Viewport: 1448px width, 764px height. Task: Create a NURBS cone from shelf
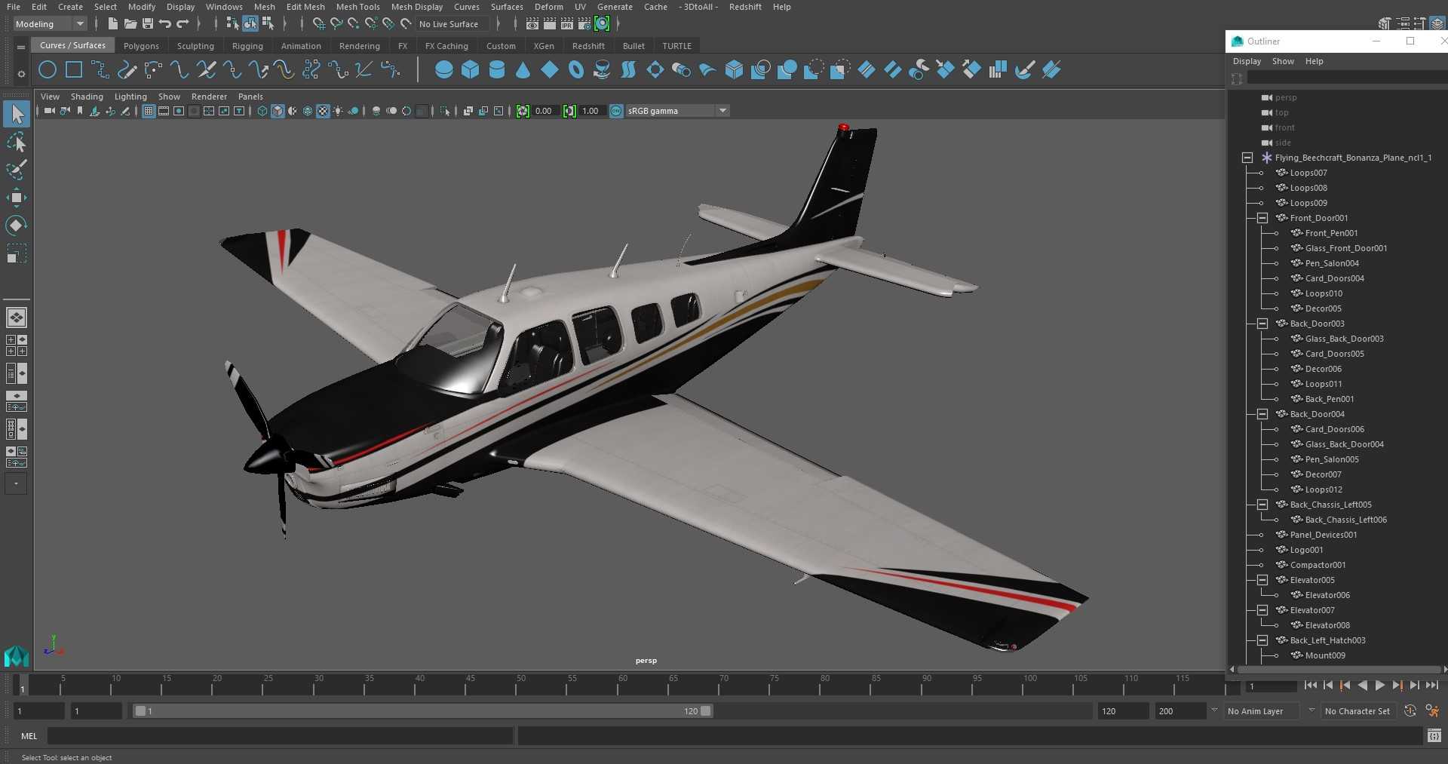(x=523, y=70)
